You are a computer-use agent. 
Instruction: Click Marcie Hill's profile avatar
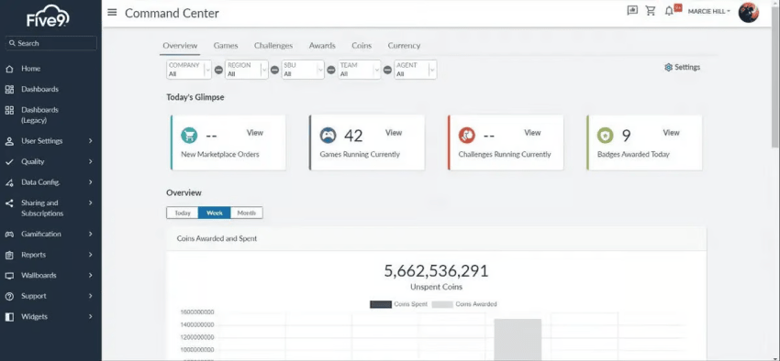(x=748, y=13)
